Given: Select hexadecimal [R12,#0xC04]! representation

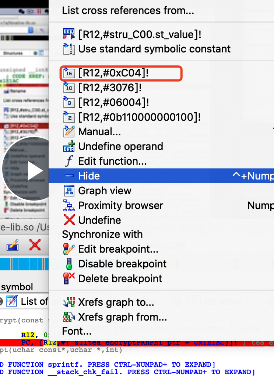Looking at the screenshot, I should click(x=113, y=73).
